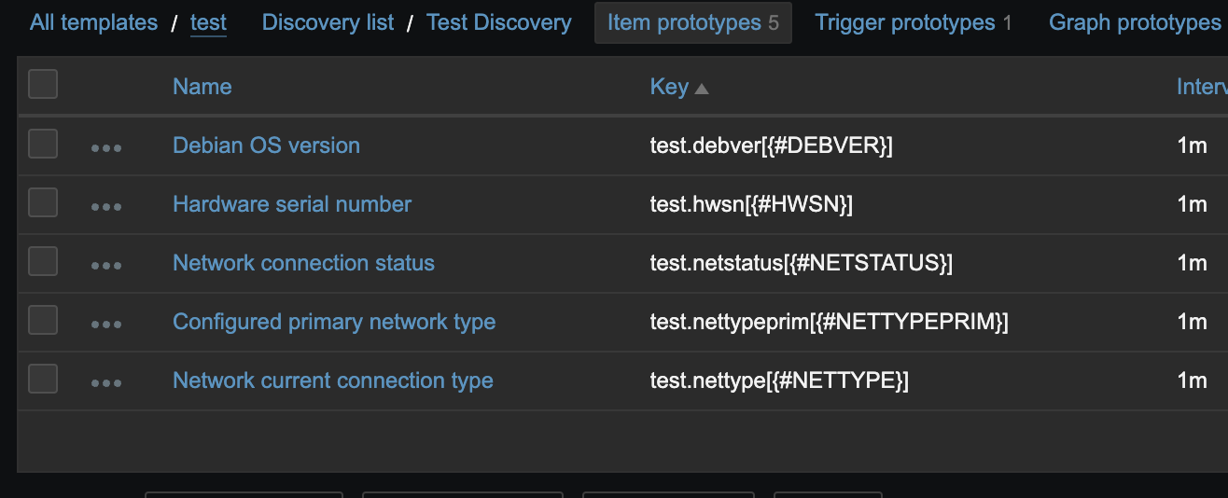Open the three-dot menu for Configured primary network type

pos(106,324)
